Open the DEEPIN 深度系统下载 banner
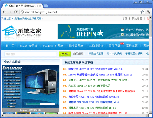The width and height of the screenshot is (153, 118). 103,32
